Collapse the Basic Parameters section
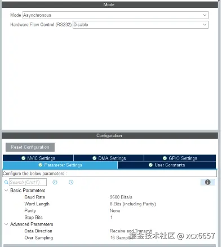222x247 pixels. 6,191
